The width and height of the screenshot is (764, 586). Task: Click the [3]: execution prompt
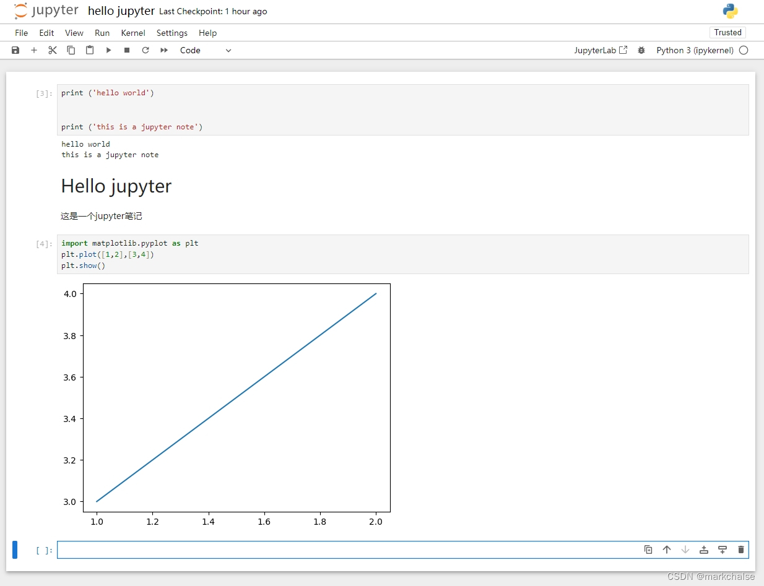tap(44, 93)
